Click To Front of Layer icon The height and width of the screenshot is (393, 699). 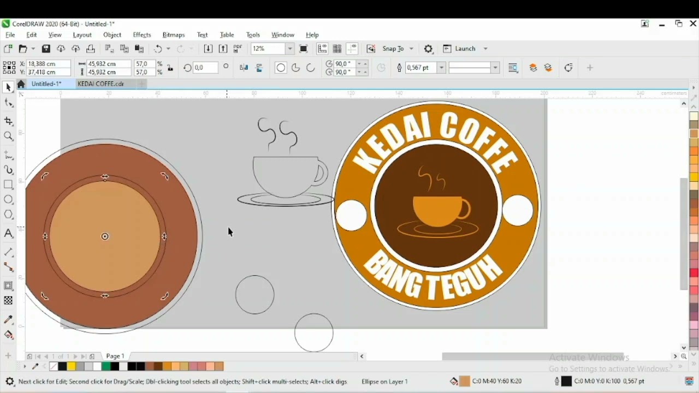(x=534, y=68)
